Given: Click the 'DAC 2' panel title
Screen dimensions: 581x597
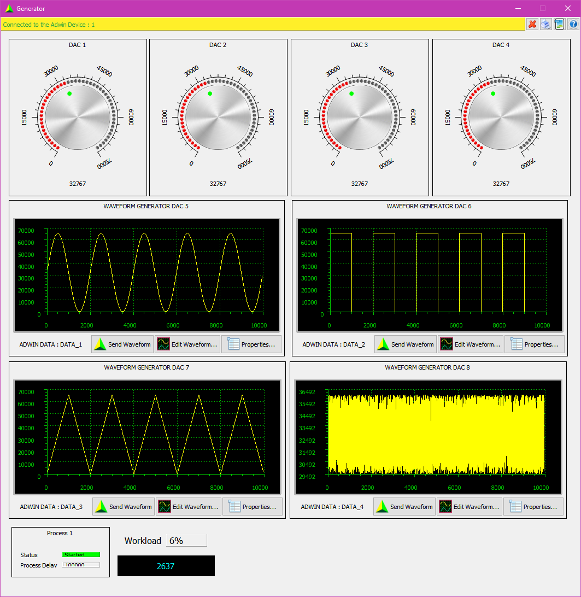Looking at the screenshot, I should (x=218, y=45).
